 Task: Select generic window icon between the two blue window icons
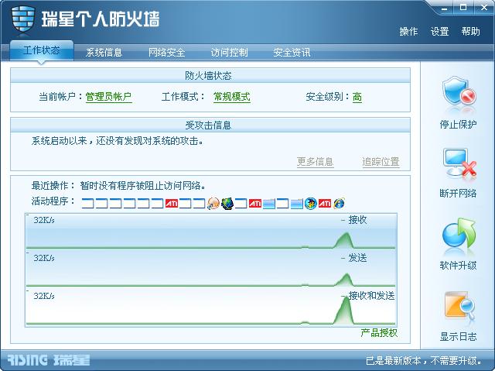tap(283, 203)
